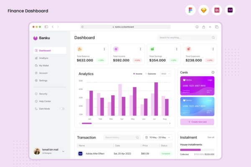
Task: Click the browser share icon
Action: tap(204, 27)
